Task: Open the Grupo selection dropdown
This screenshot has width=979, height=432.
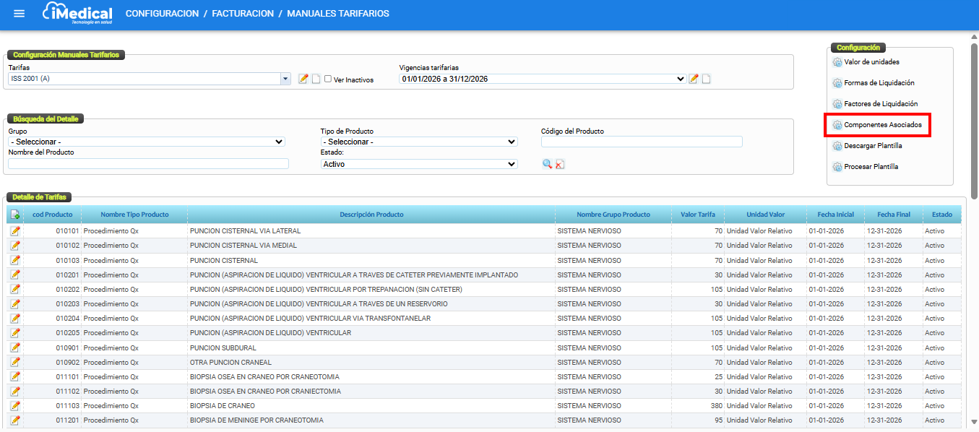Action: 147,142
